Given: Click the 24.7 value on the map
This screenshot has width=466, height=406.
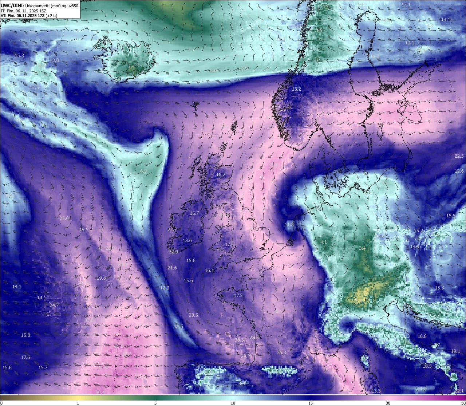Looking at the screenshot, I should pos(54,306).
